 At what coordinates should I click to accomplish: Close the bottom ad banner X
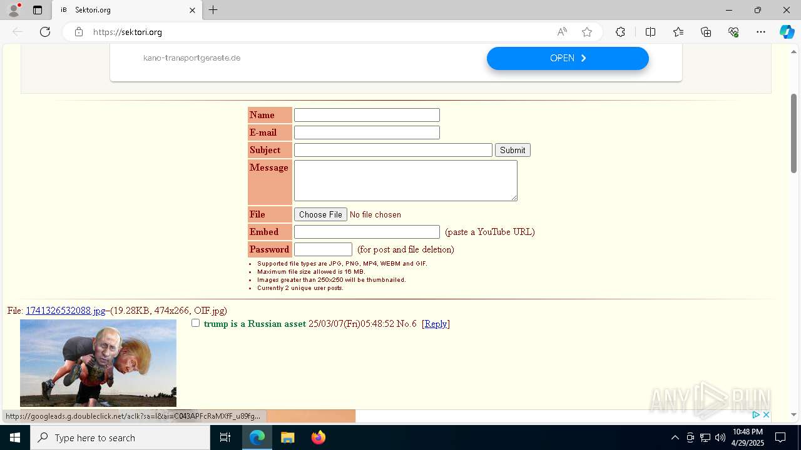click(766, 415)
